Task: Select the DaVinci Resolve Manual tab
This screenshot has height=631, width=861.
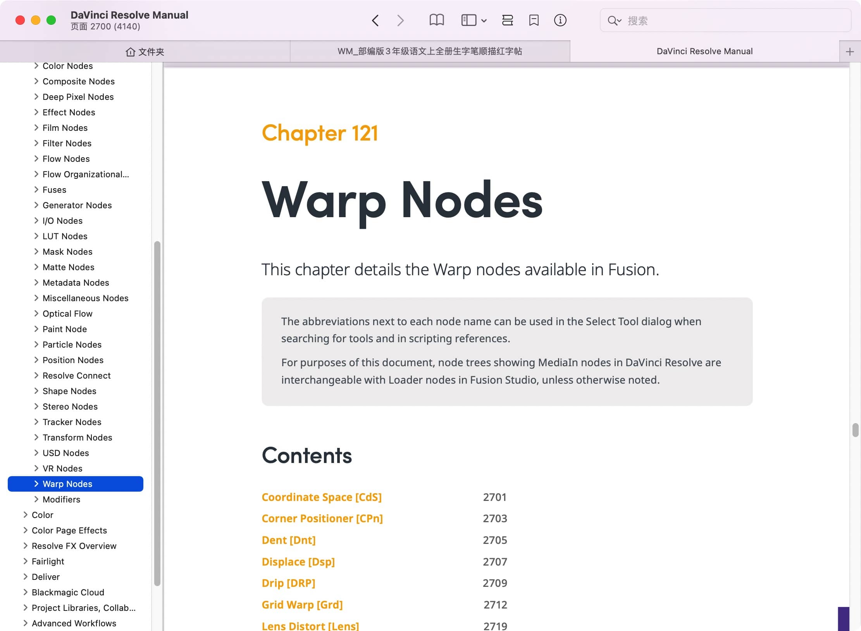Action: [x=704, y=51]
